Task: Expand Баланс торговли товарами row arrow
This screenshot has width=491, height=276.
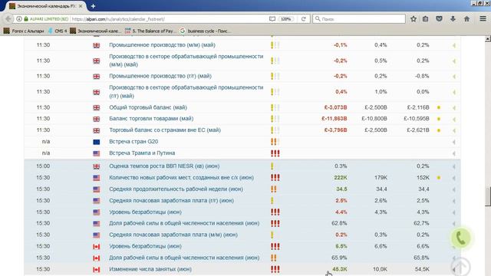Action: (453, 119)
